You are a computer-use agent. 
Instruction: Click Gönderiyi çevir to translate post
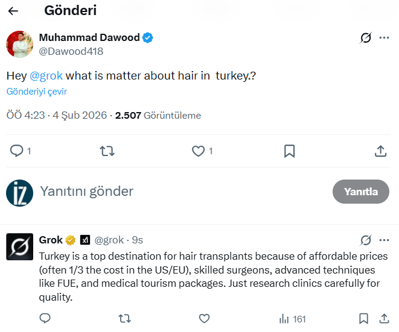[x=37, y=92]
